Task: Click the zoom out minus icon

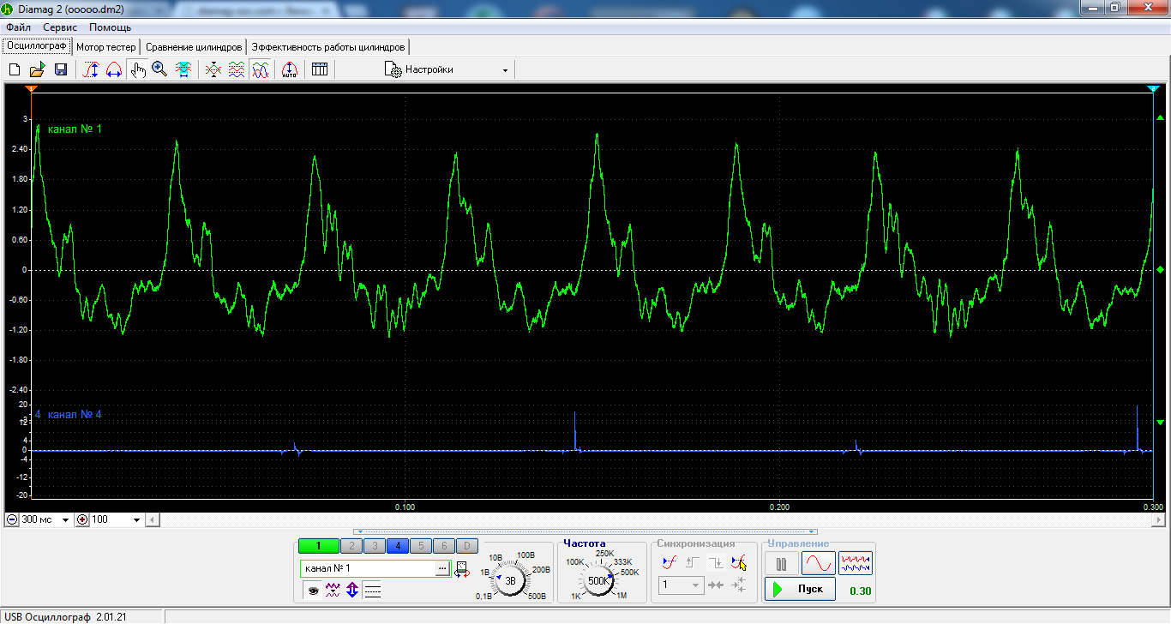Action: [x=12, y=520]
